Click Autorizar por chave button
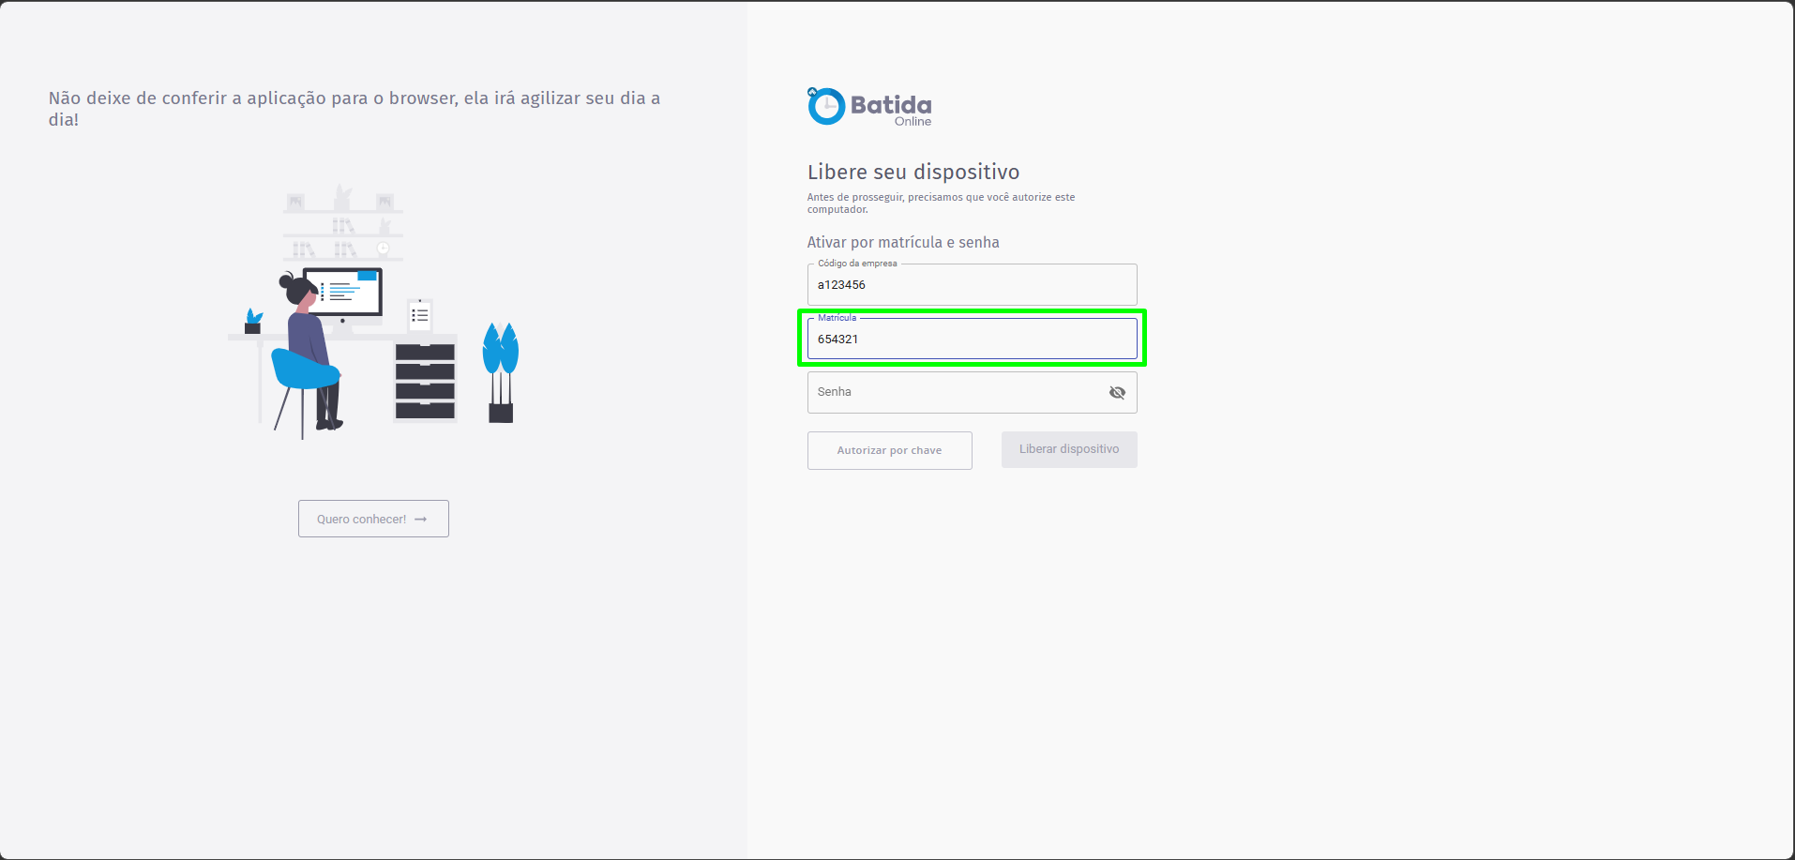1795x860 pixels. [x=889, y=450]
